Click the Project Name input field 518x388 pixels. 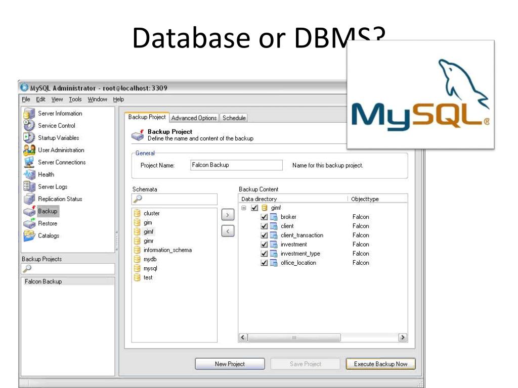click(236, 165)
